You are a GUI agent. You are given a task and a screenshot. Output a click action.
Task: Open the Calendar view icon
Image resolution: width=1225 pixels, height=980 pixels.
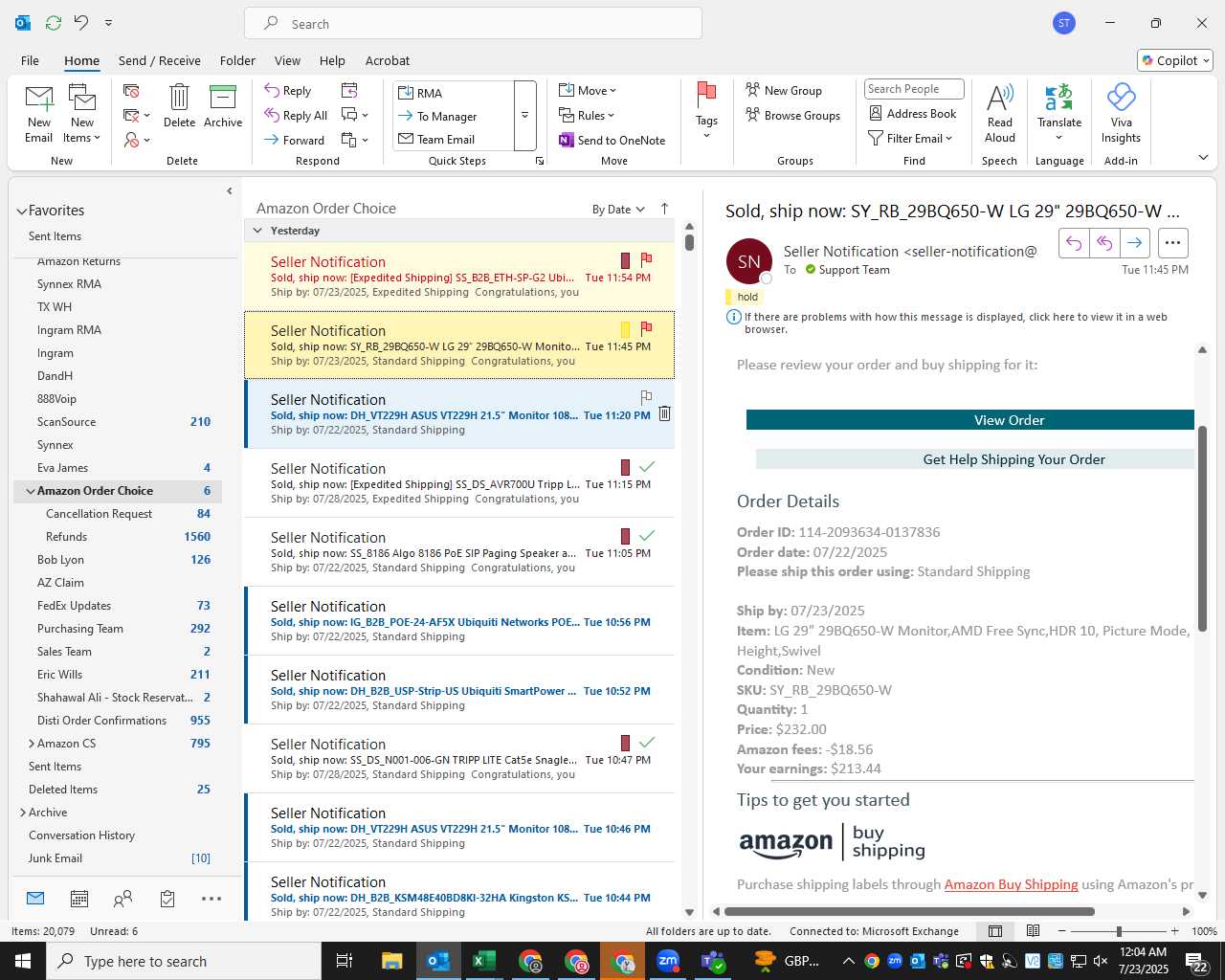click(x=79, y=899)
